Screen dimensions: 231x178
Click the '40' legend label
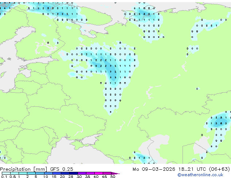coord(96,177)
